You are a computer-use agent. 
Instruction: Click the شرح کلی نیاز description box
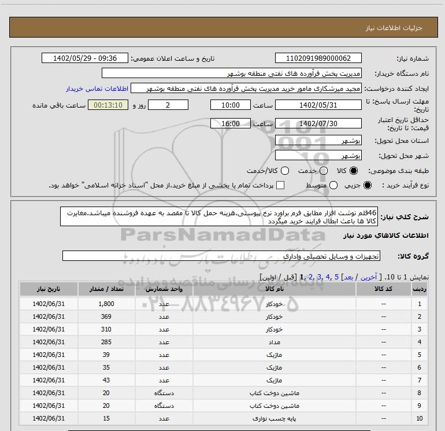point(218,215)
